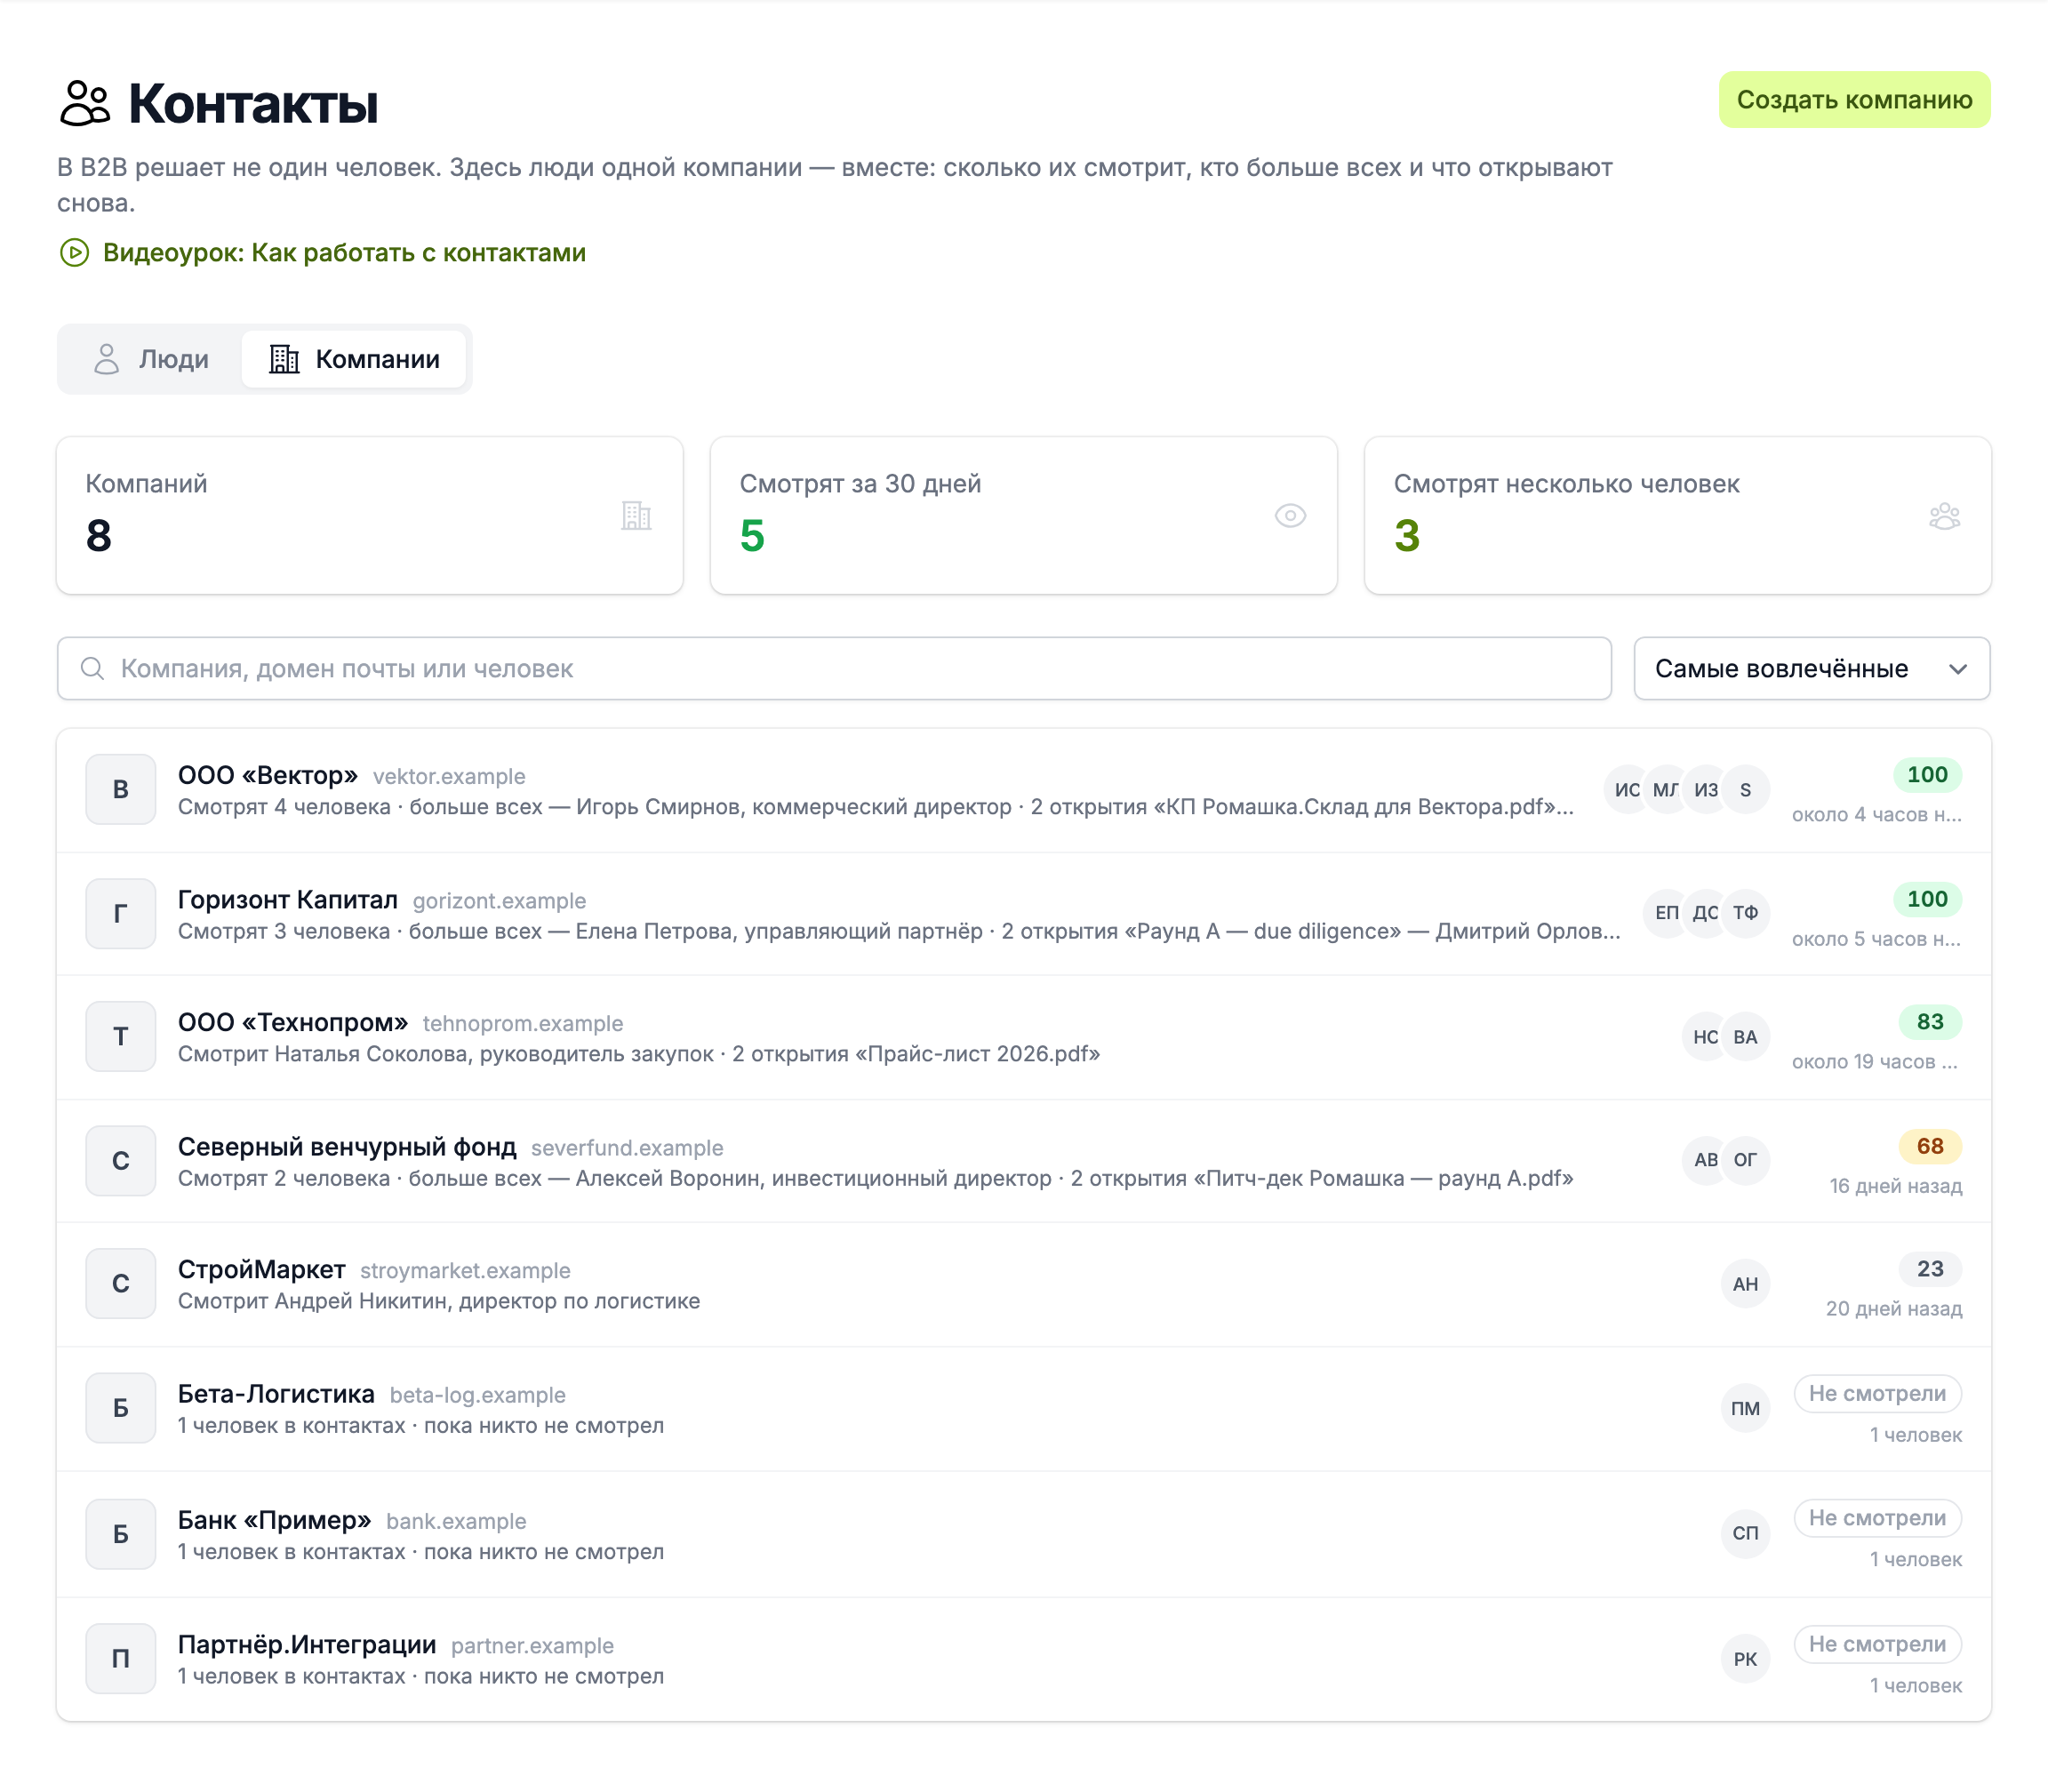Click the Не смотрели badge in Банк «Пример» row
Viewport: 2048px width, 1792px height.
(x=1877, y=1518)
